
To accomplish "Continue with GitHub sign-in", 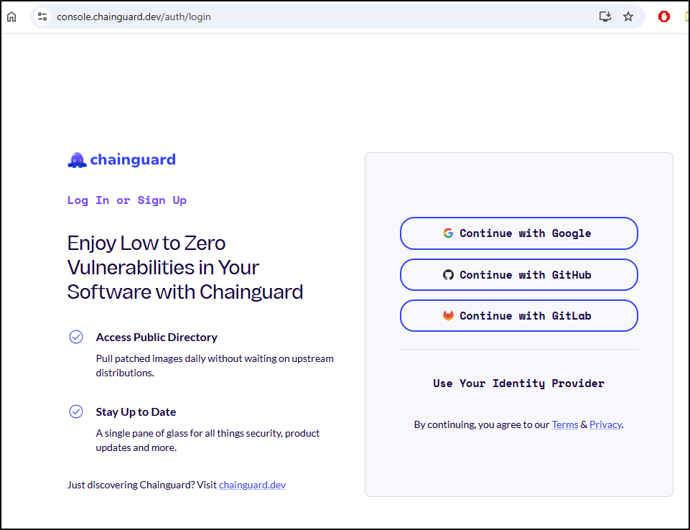I will pyautogui.click(x=519, y=274).
